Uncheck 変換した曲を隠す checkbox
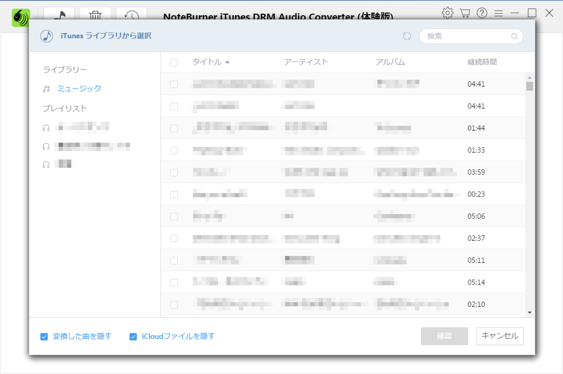 (45, 337)
